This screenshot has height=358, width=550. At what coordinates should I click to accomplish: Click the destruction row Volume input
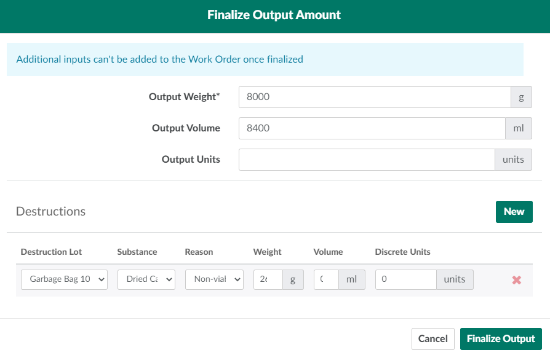[x=326, y=279]
